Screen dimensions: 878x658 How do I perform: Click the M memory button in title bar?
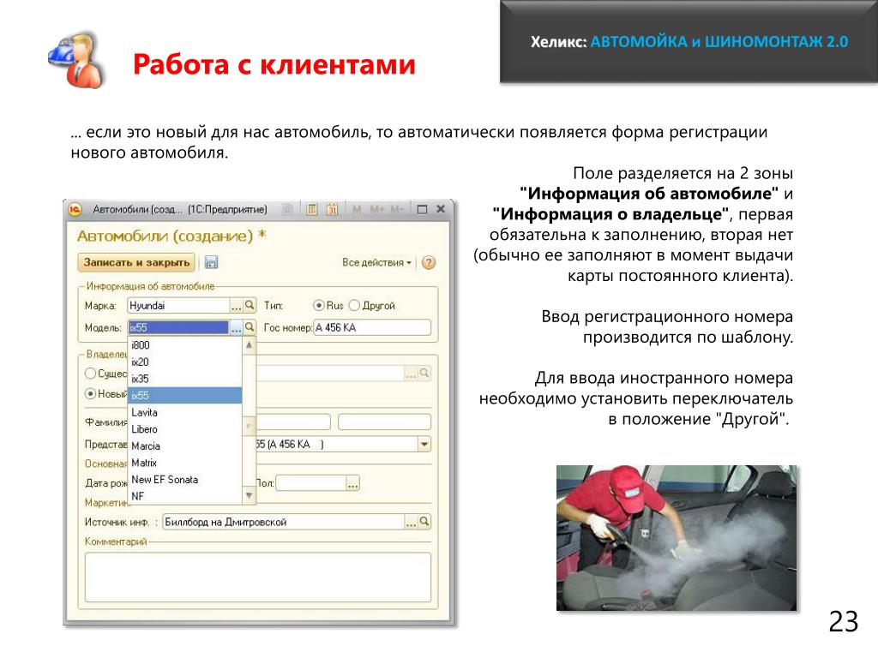[357, 209]
